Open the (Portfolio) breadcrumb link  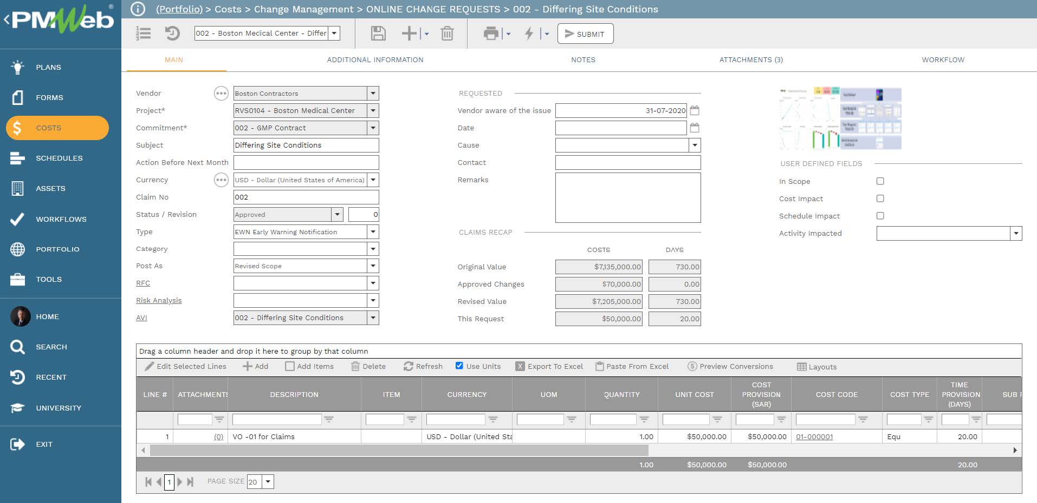(x=179, y=9)
